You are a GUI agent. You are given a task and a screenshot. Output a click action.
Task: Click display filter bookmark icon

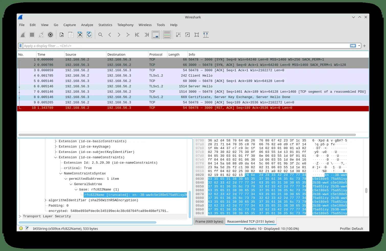[x=21, y=46]
